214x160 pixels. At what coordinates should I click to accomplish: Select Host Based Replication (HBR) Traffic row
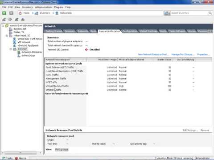pos(128,71)
